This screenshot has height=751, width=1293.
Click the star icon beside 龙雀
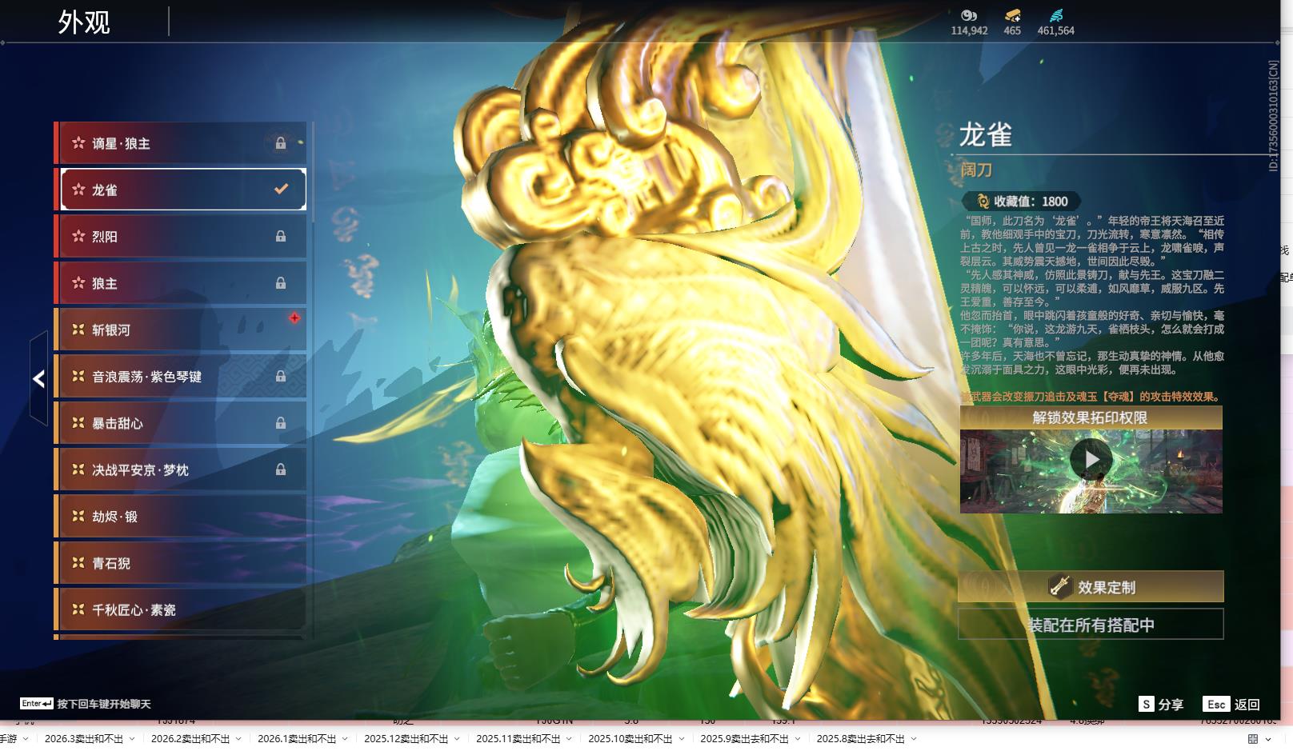[78, 190]
